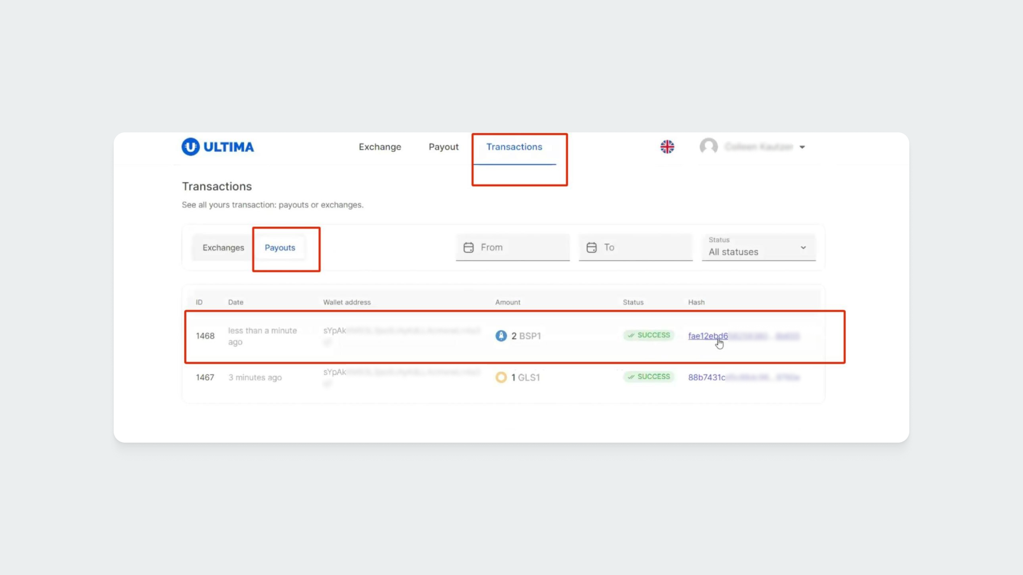This screenshot has width=1023, height=575.
Task: Click the calendar icon in To field
Action: coord(592,248)
